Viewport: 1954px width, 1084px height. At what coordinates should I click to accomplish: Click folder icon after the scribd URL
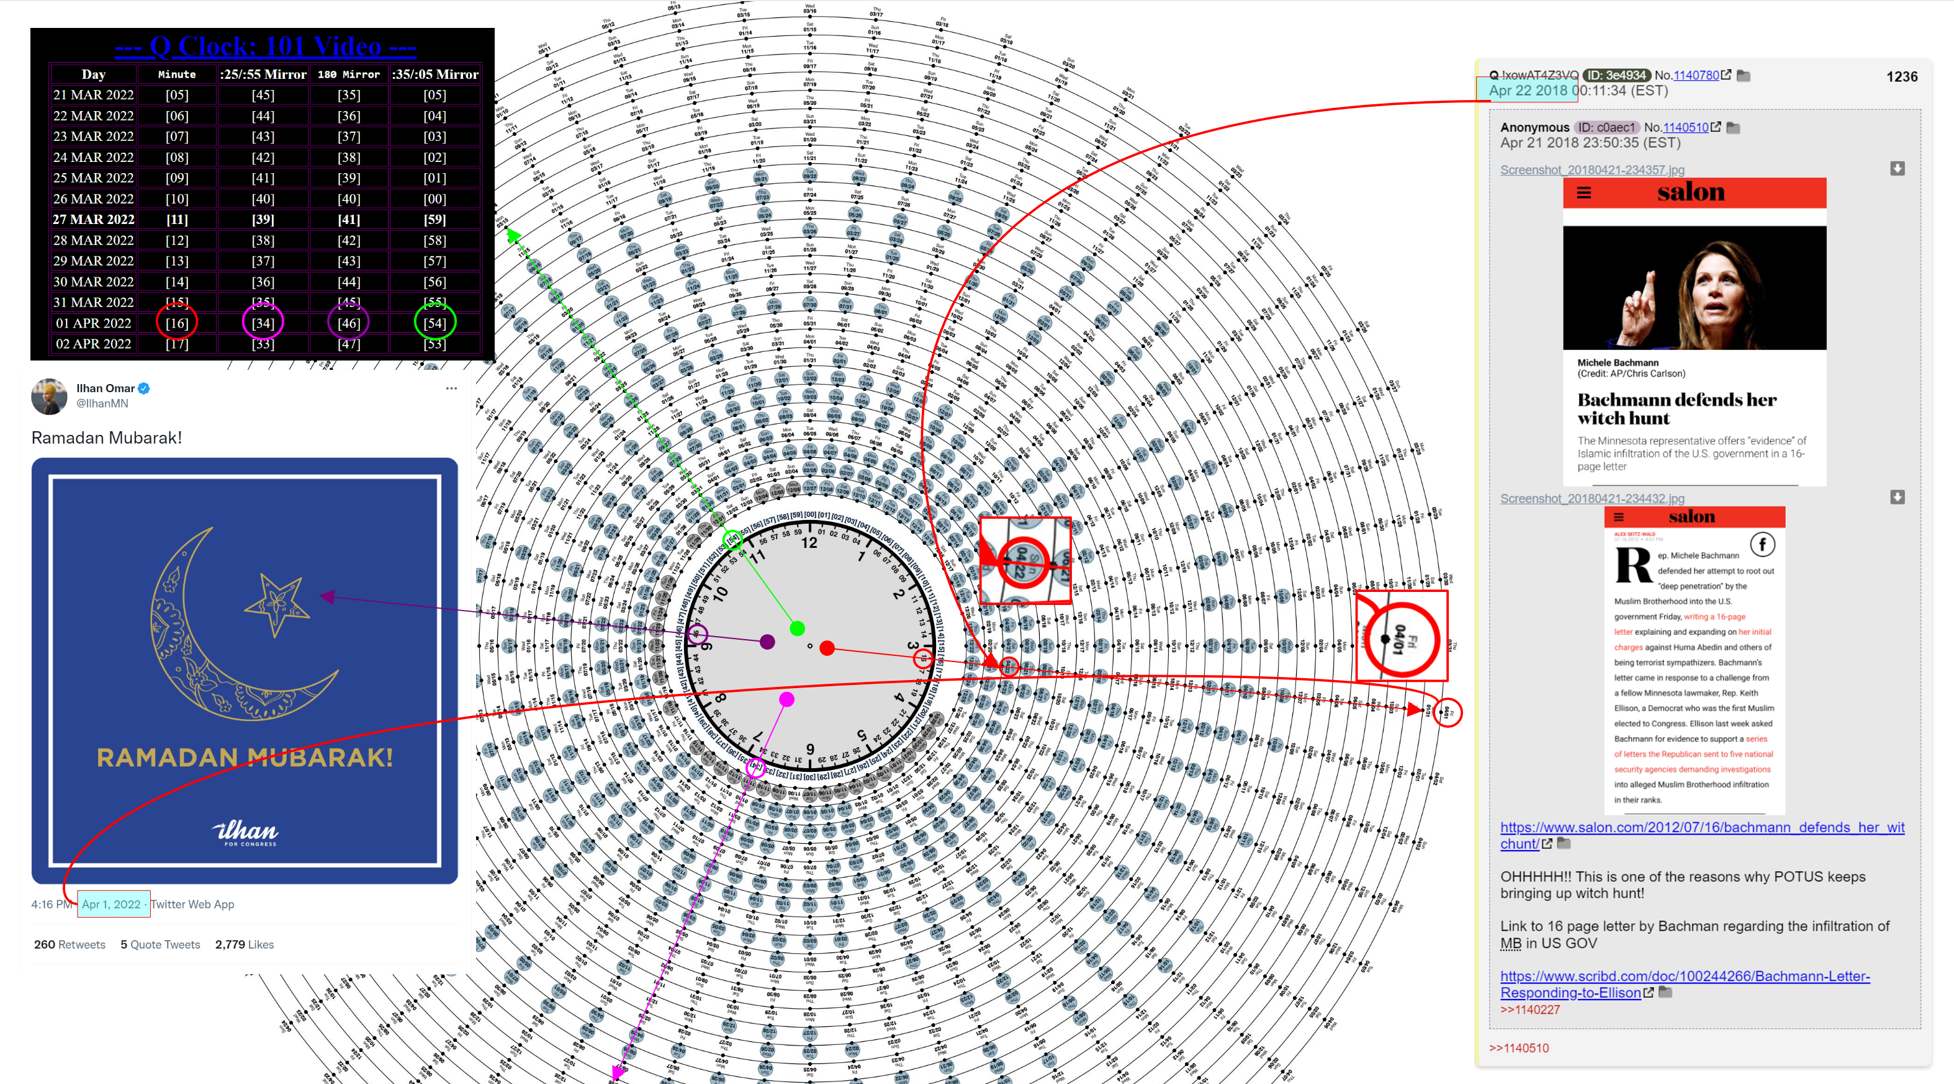[x=1665, y=992]
